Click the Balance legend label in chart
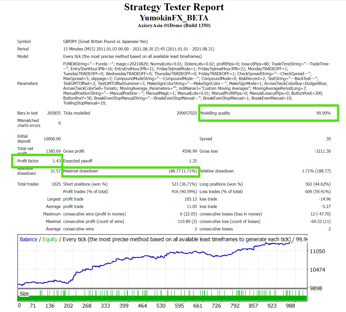The image size is (346, 312). click(29, 239)
